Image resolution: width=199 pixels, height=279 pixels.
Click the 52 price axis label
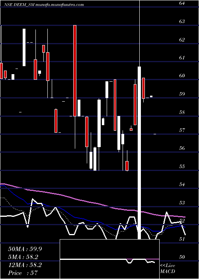click(x=181, y=221)
